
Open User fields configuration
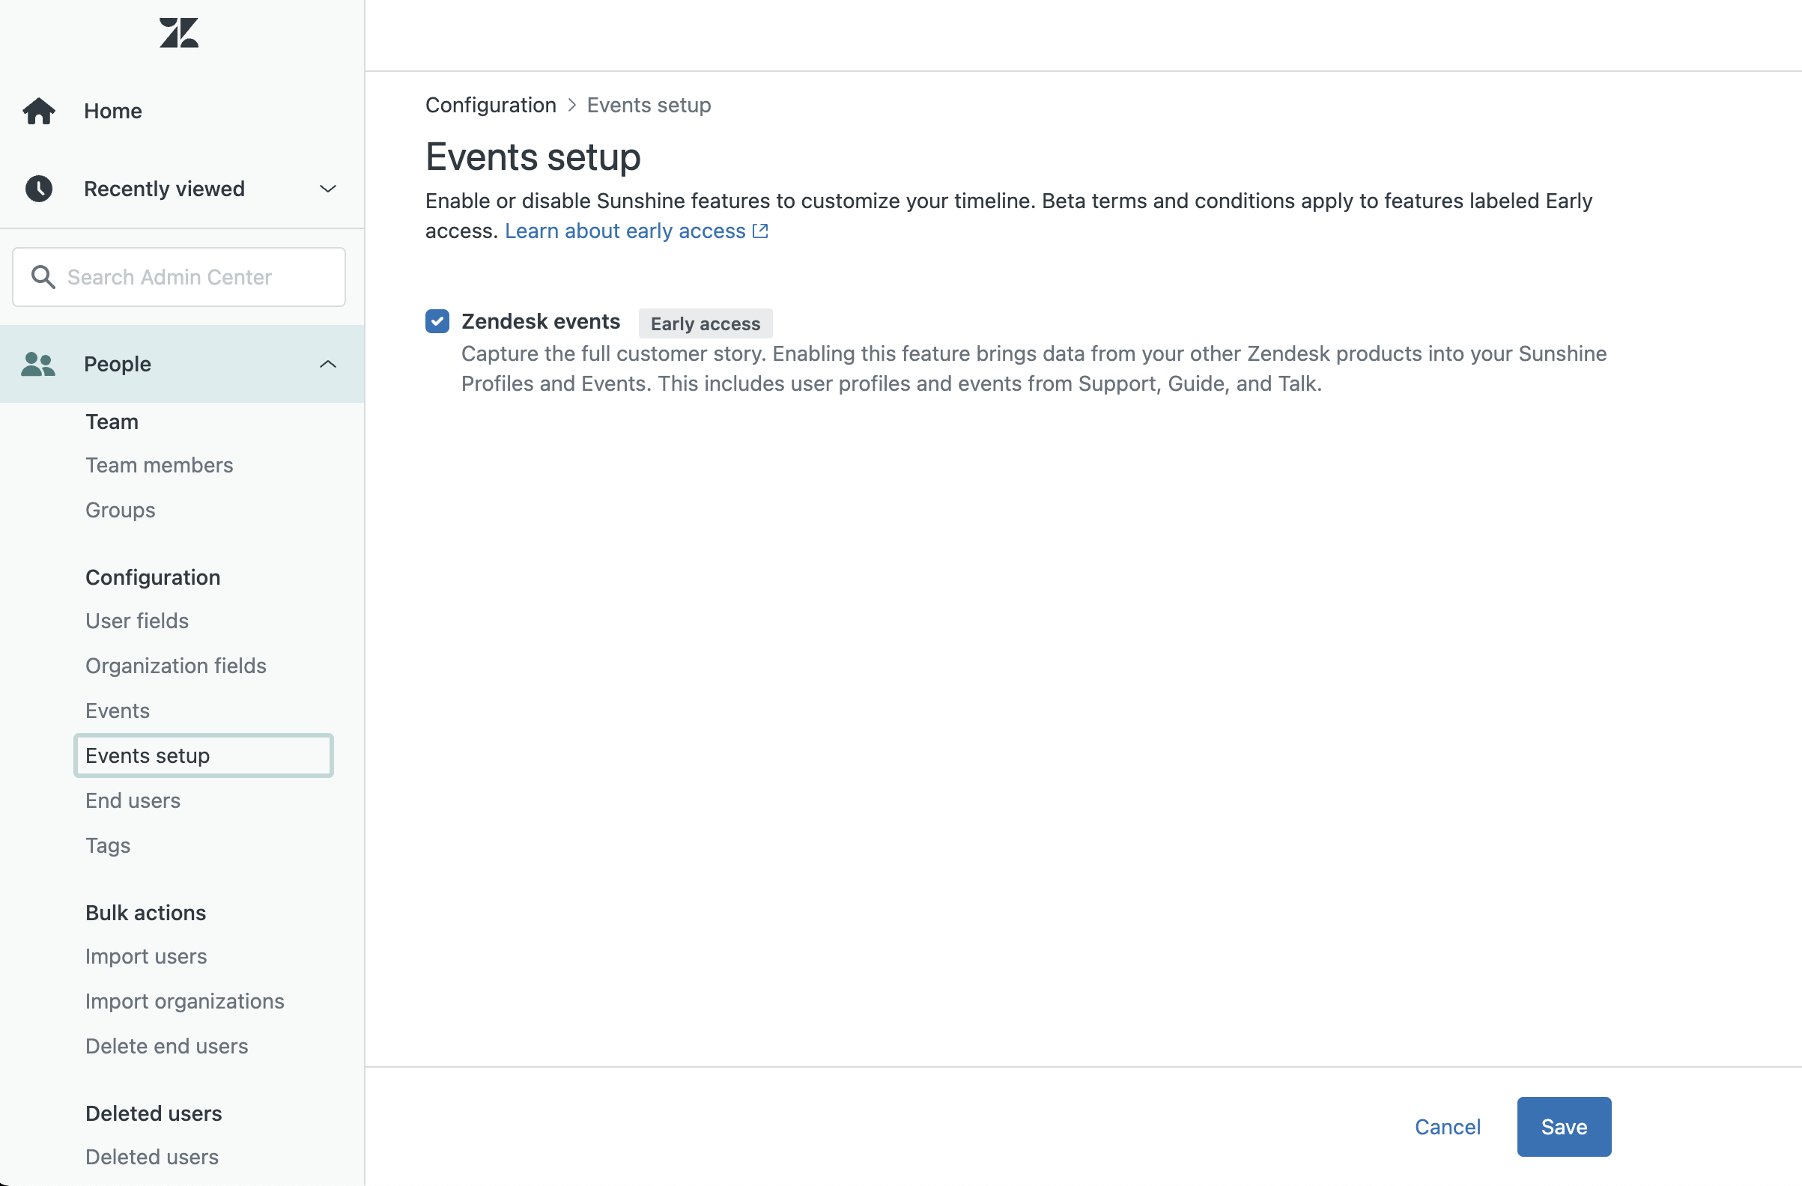(136, 621)
